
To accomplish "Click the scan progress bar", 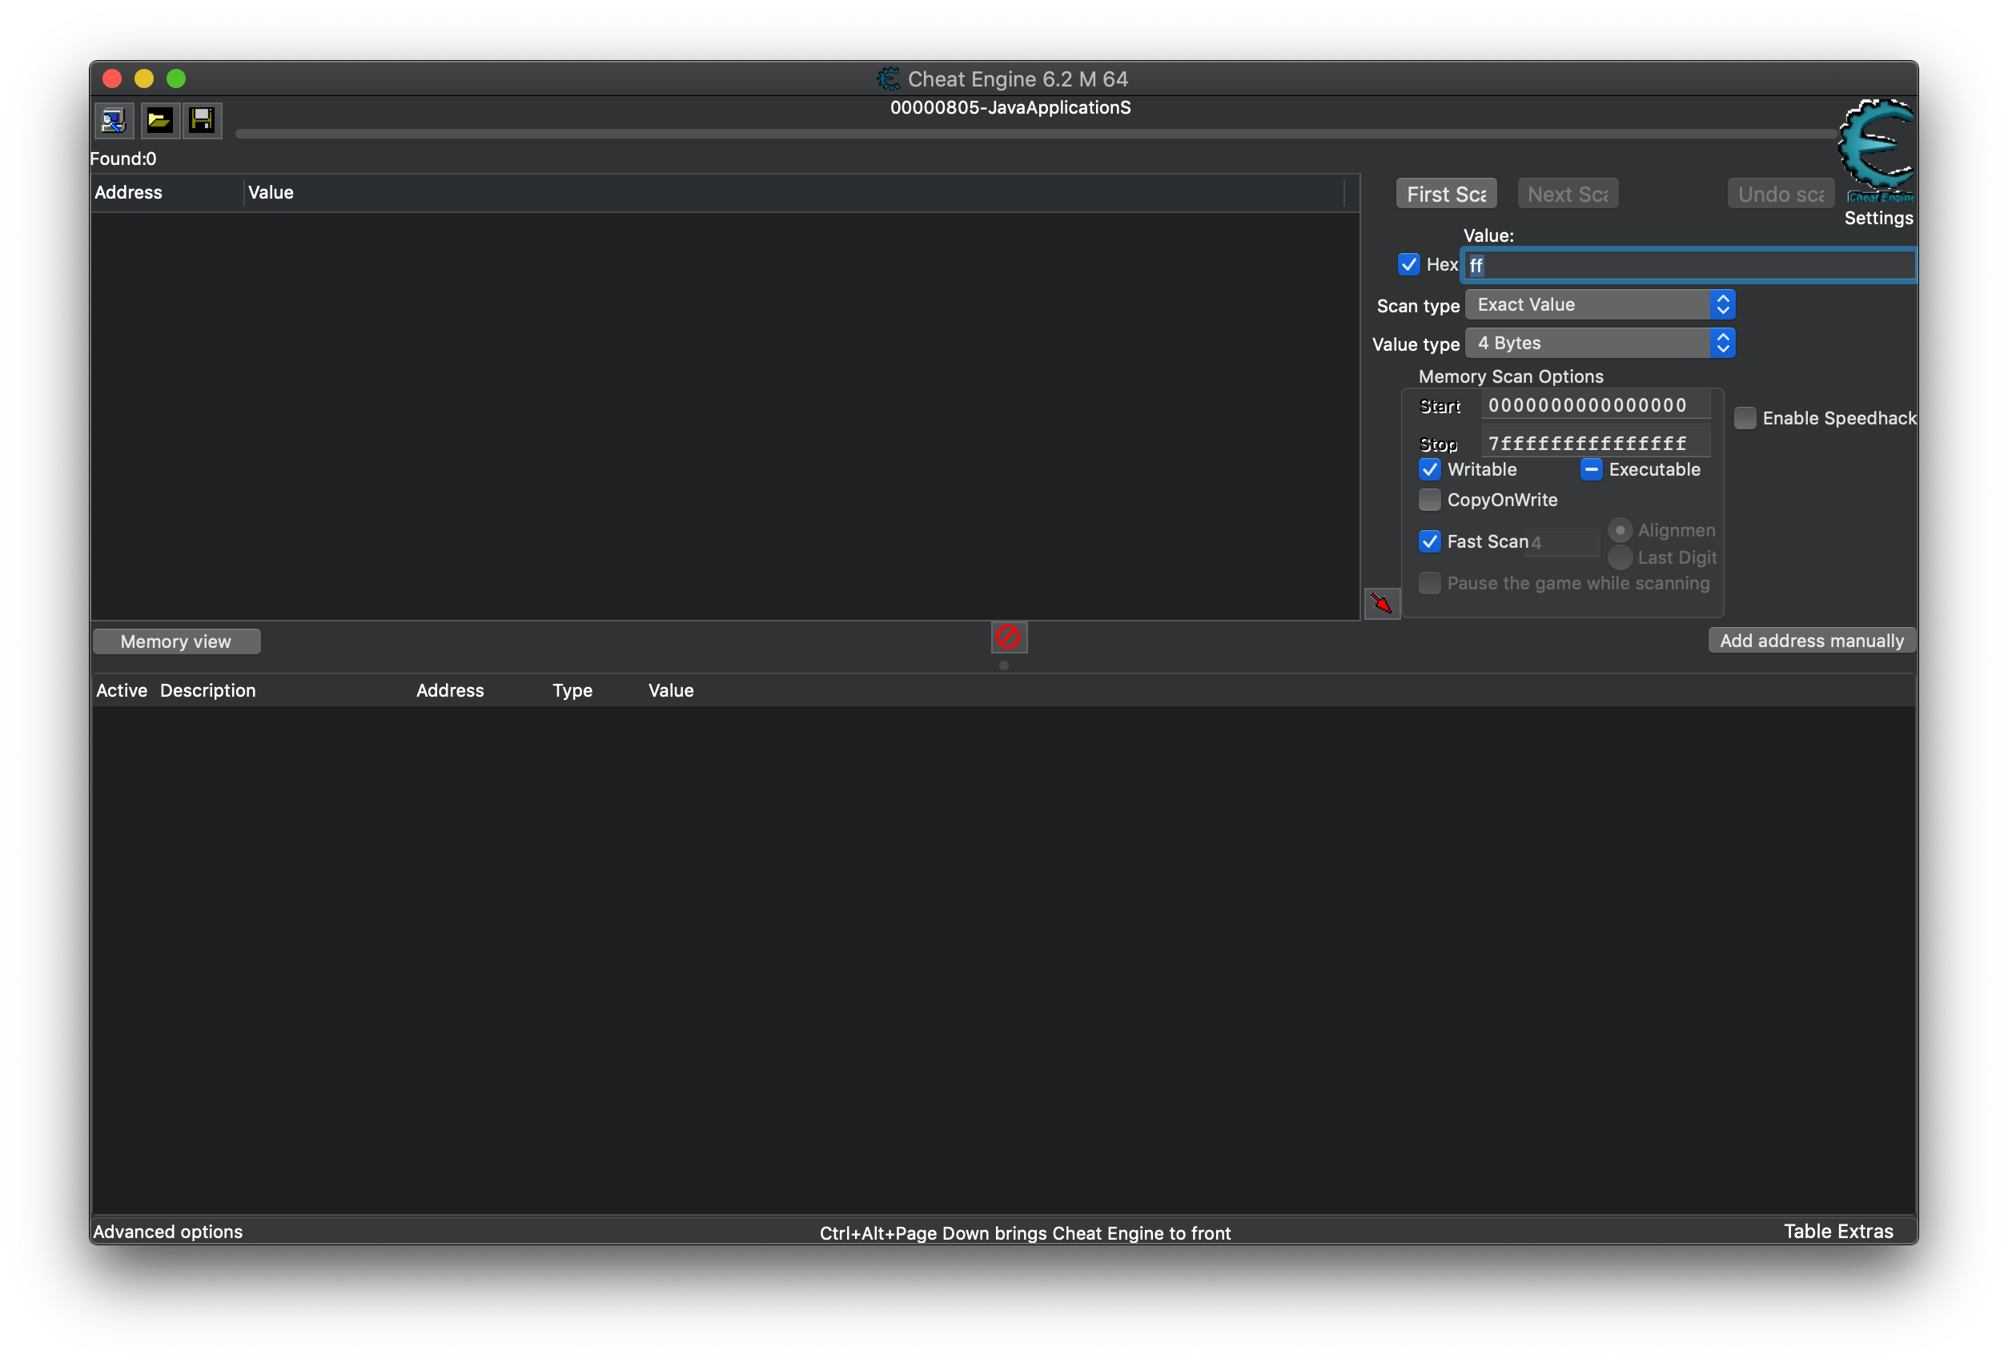I will coord(1035,134).
